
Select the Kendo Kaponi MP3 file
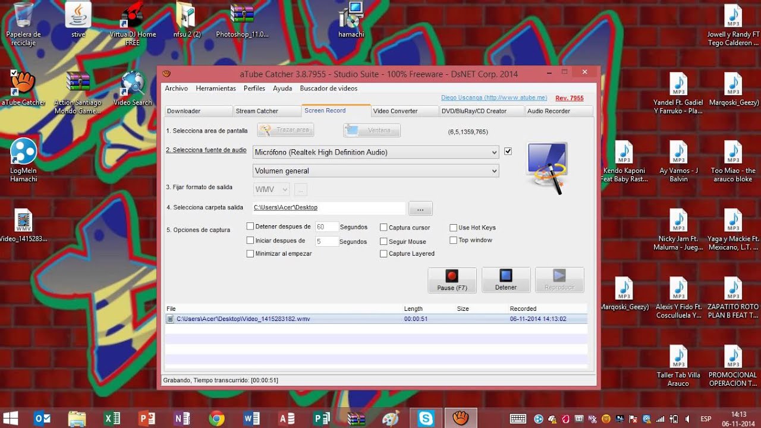624,161
